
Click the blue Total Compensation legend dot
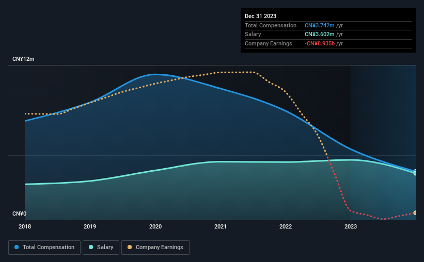point(17,247)
